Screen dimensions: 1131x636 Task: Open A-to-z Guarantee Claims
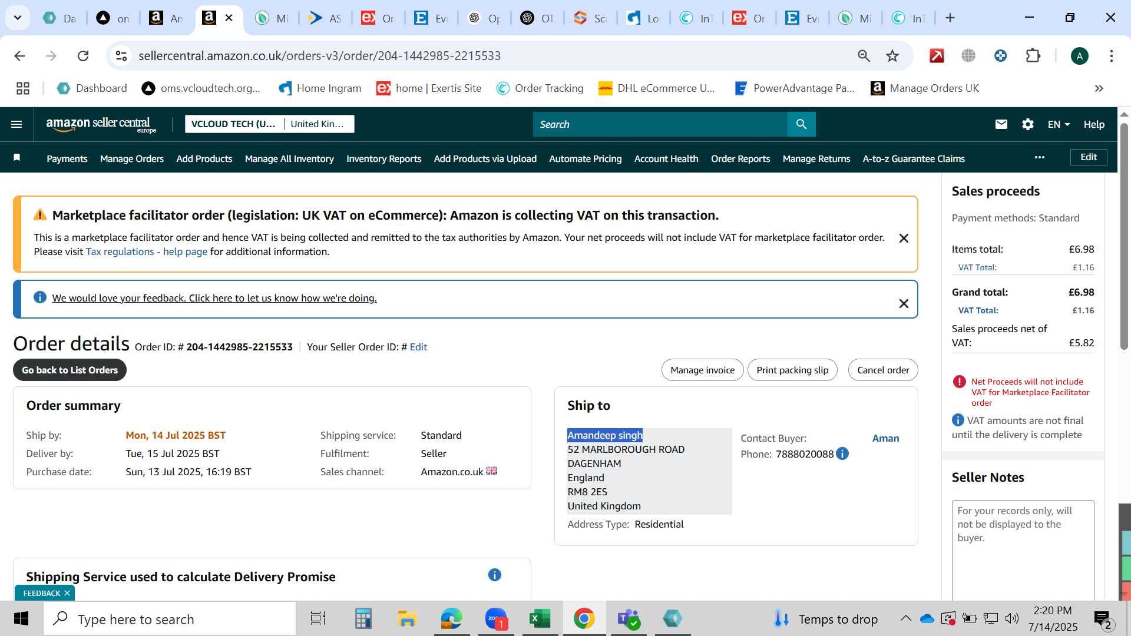[x=914, y=158]
